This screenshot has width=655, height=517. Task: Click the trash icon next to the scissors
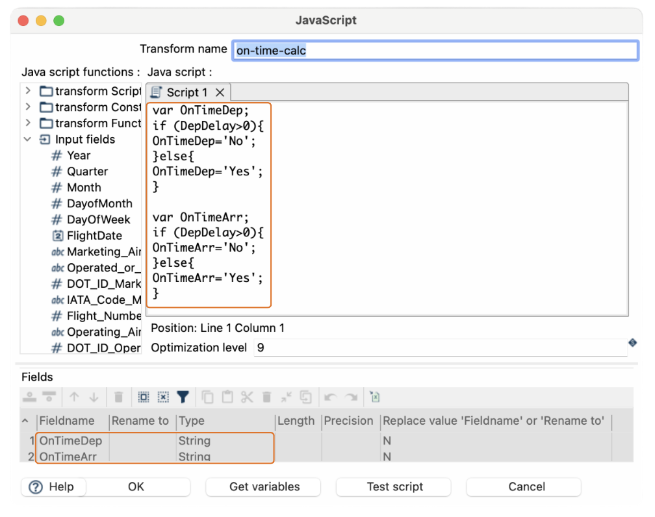pyautogui.click(x=267, y=397)
